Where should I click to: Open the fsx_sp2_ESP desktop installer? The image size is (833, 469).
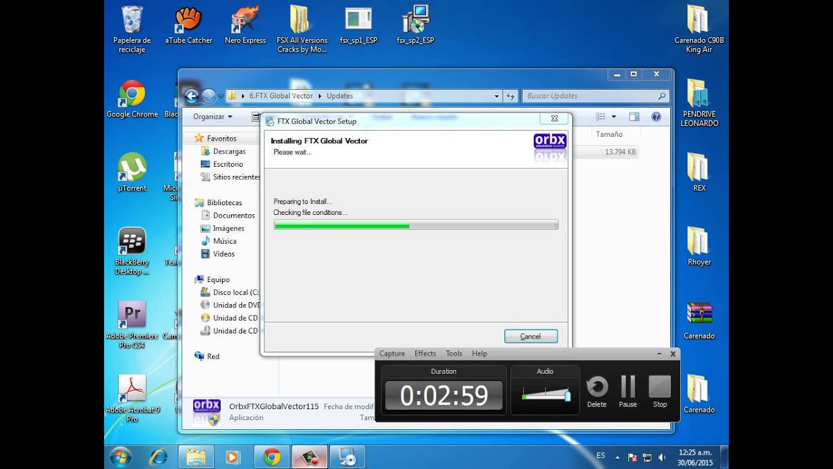tap(415, 26)
